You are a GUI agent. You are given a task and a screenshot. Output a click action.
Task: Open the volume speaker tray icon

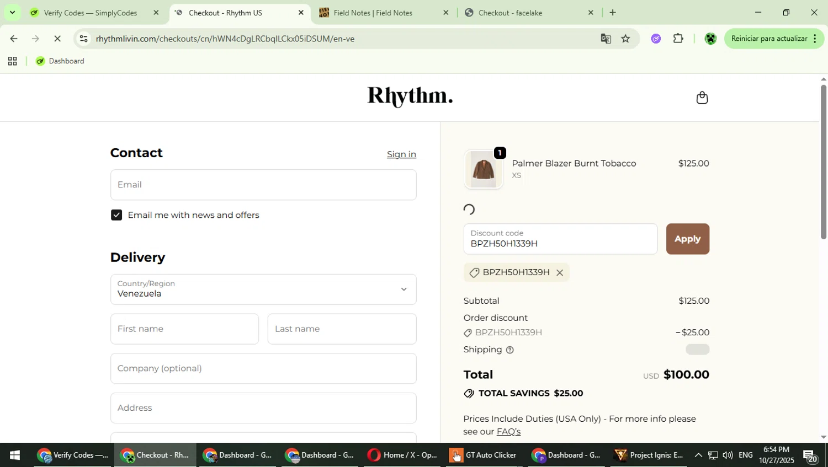(728, 455)
